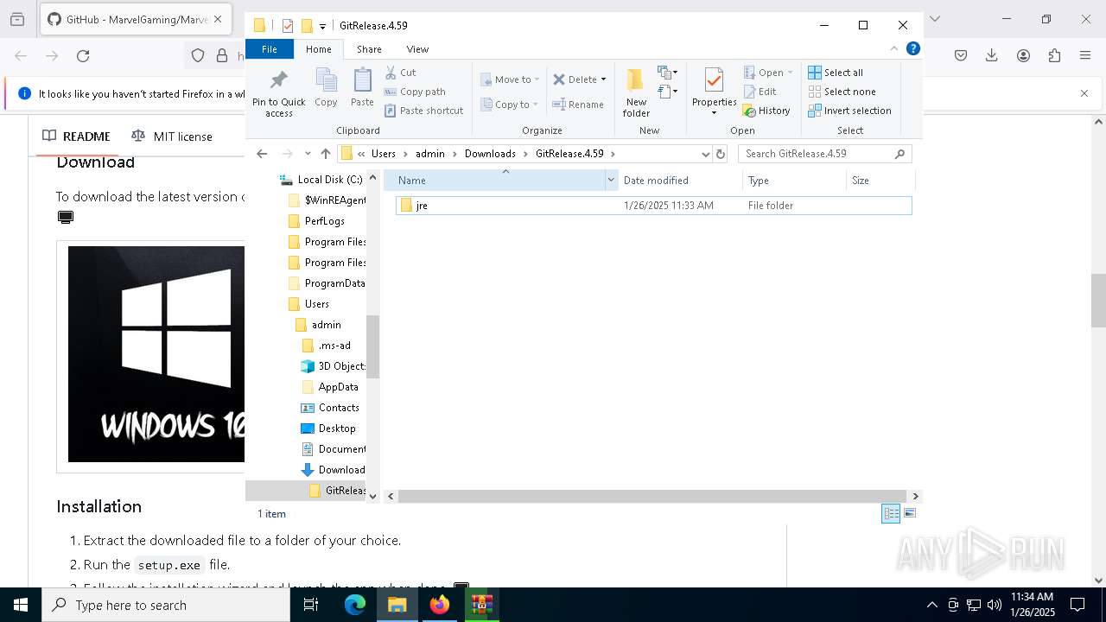Click Downloads in address breadcrumb
Viewport: 1106px width, 622px height.
coord(490,154)
